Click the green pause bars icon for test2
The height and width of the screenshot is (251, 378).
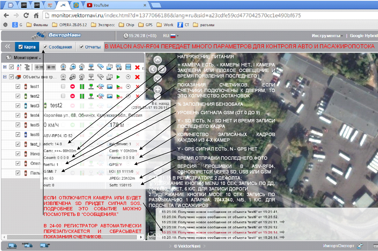tap(82, 96)
